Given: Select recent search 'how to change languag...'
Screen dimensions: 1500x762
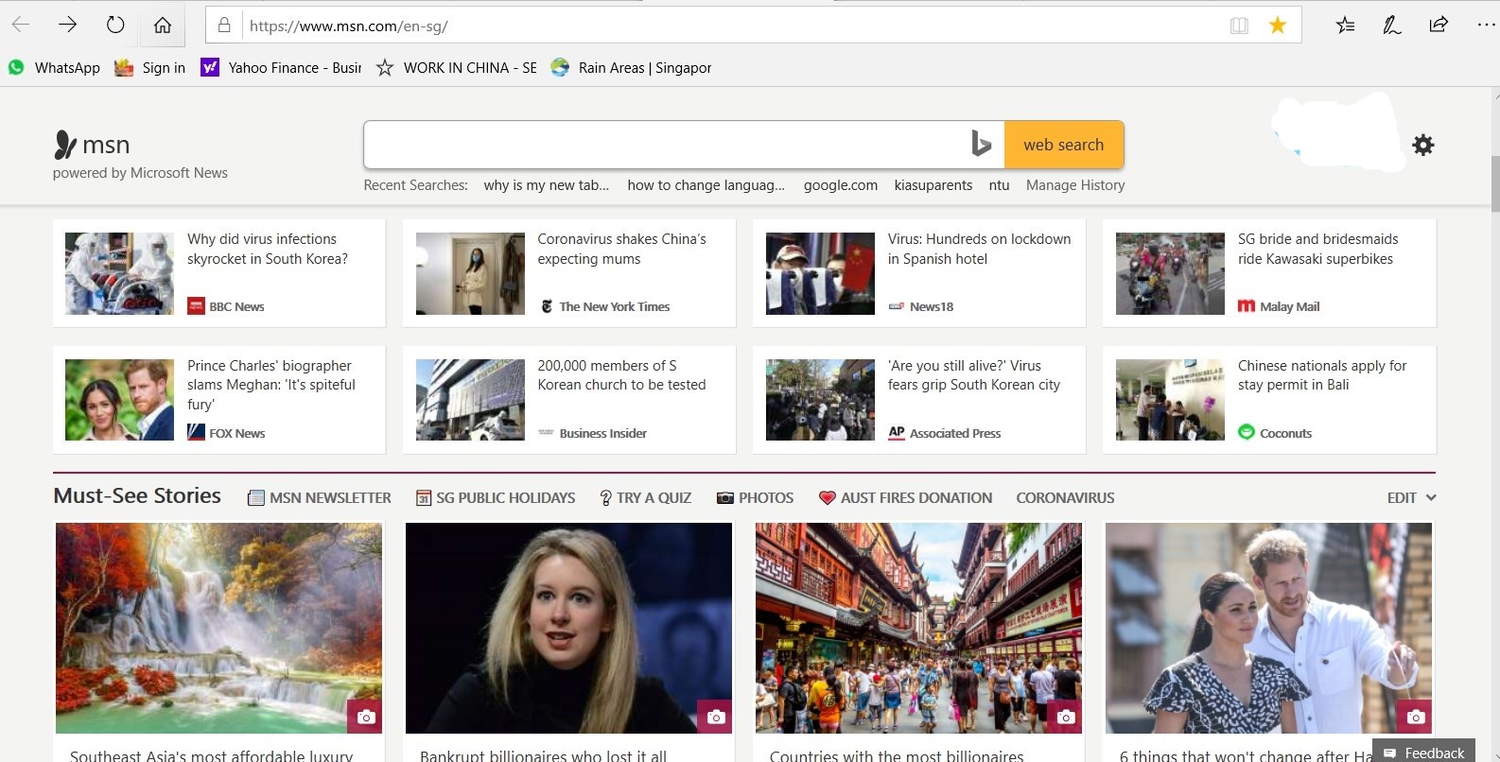Looking at the screenshot, I should coord(706,185).
